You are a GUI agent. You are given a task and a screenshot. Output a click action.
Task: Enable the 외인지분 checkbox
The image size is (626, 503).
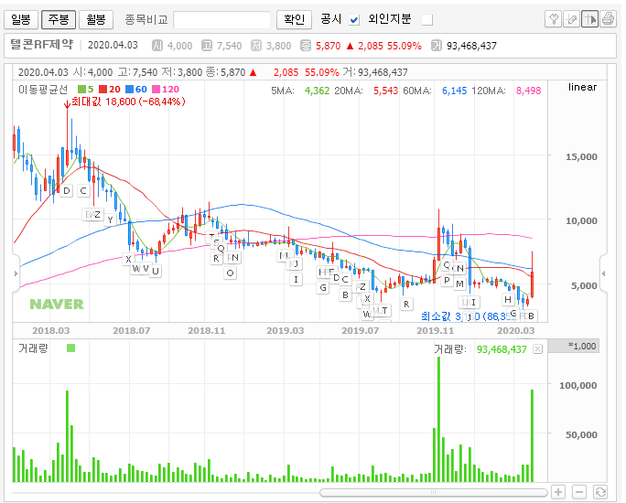pos(427,19)
